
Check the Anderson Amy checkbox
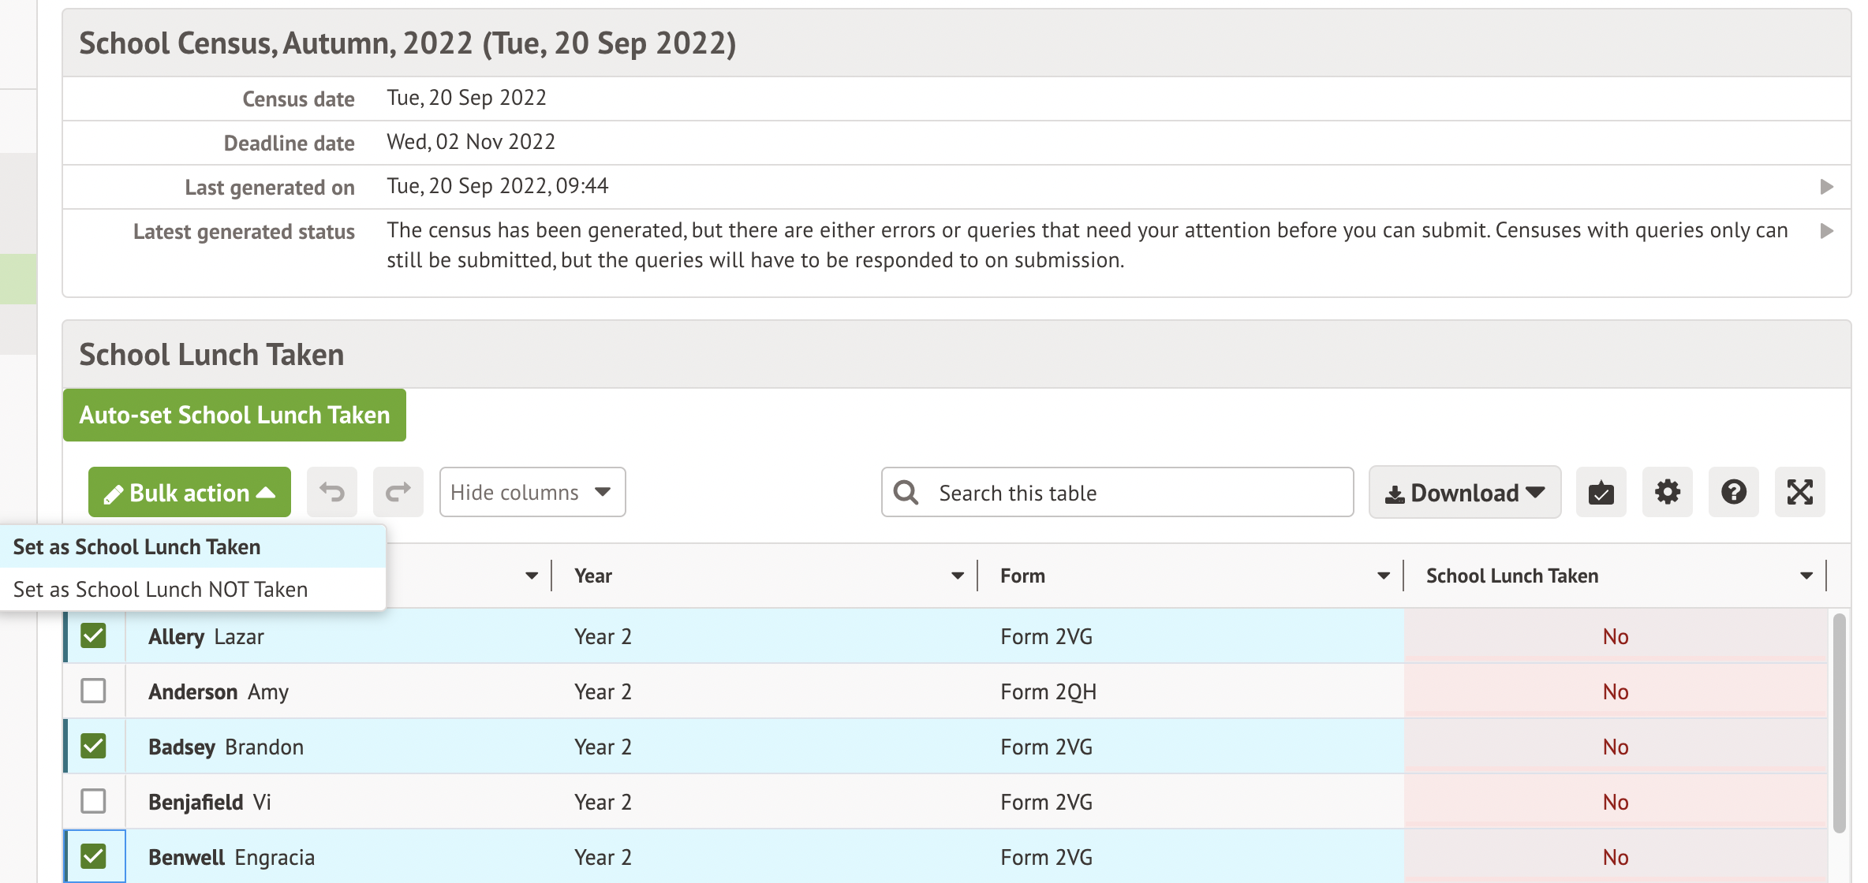[x=93, y=691]
